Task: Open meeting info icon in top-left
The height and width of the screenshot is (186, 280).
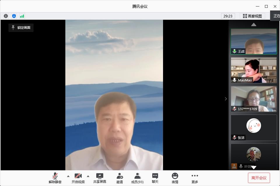Action: [6, 16]
